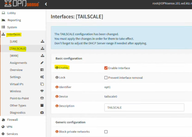
Task: Click the pencil icon beside Assignments
Action: click(42, 63)
